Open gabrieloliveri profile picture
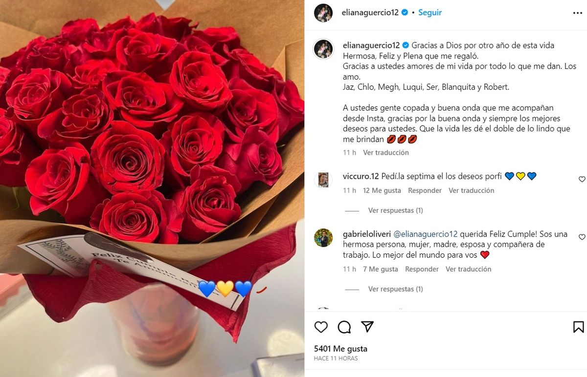Viewport: 587px width, 377px height. 323,237
